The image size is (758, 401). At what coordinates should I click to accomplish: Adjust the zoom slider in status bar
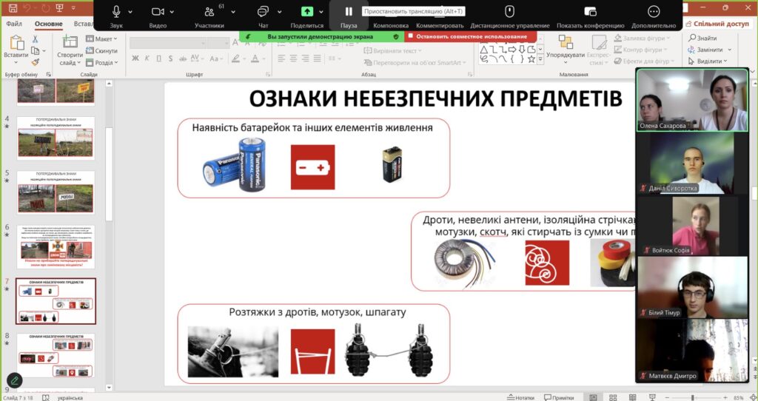pyautogui.click(x=693, y=397)
